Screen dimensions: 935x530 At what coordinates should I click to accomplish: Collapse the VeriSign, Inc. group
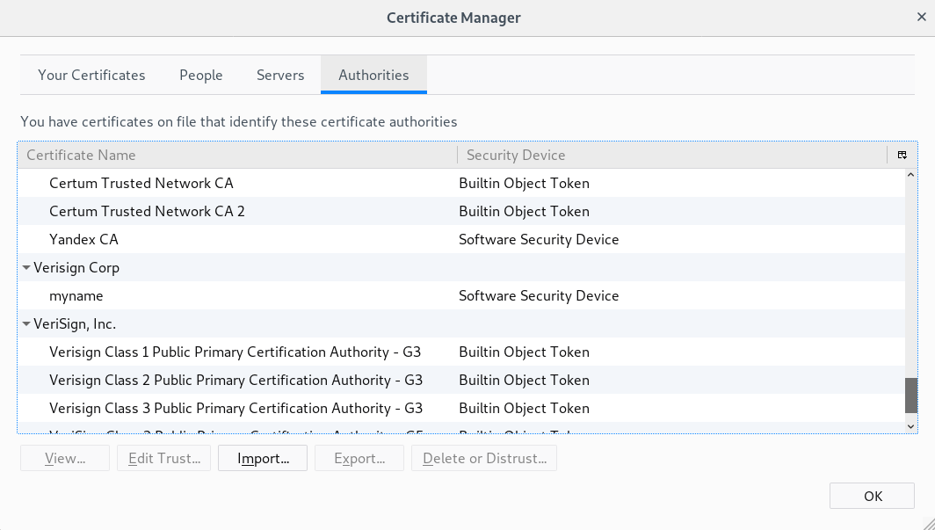tap(26, 323)
